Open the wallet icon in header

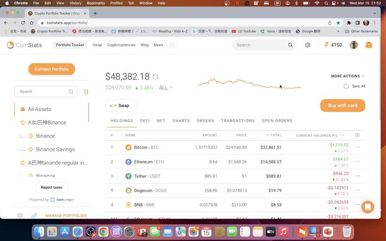click(369, 45)
